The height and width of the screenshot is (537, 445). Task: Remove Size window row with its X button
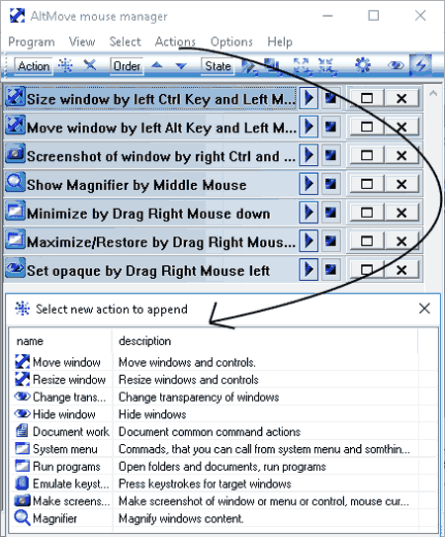click(x=401, y=99)
